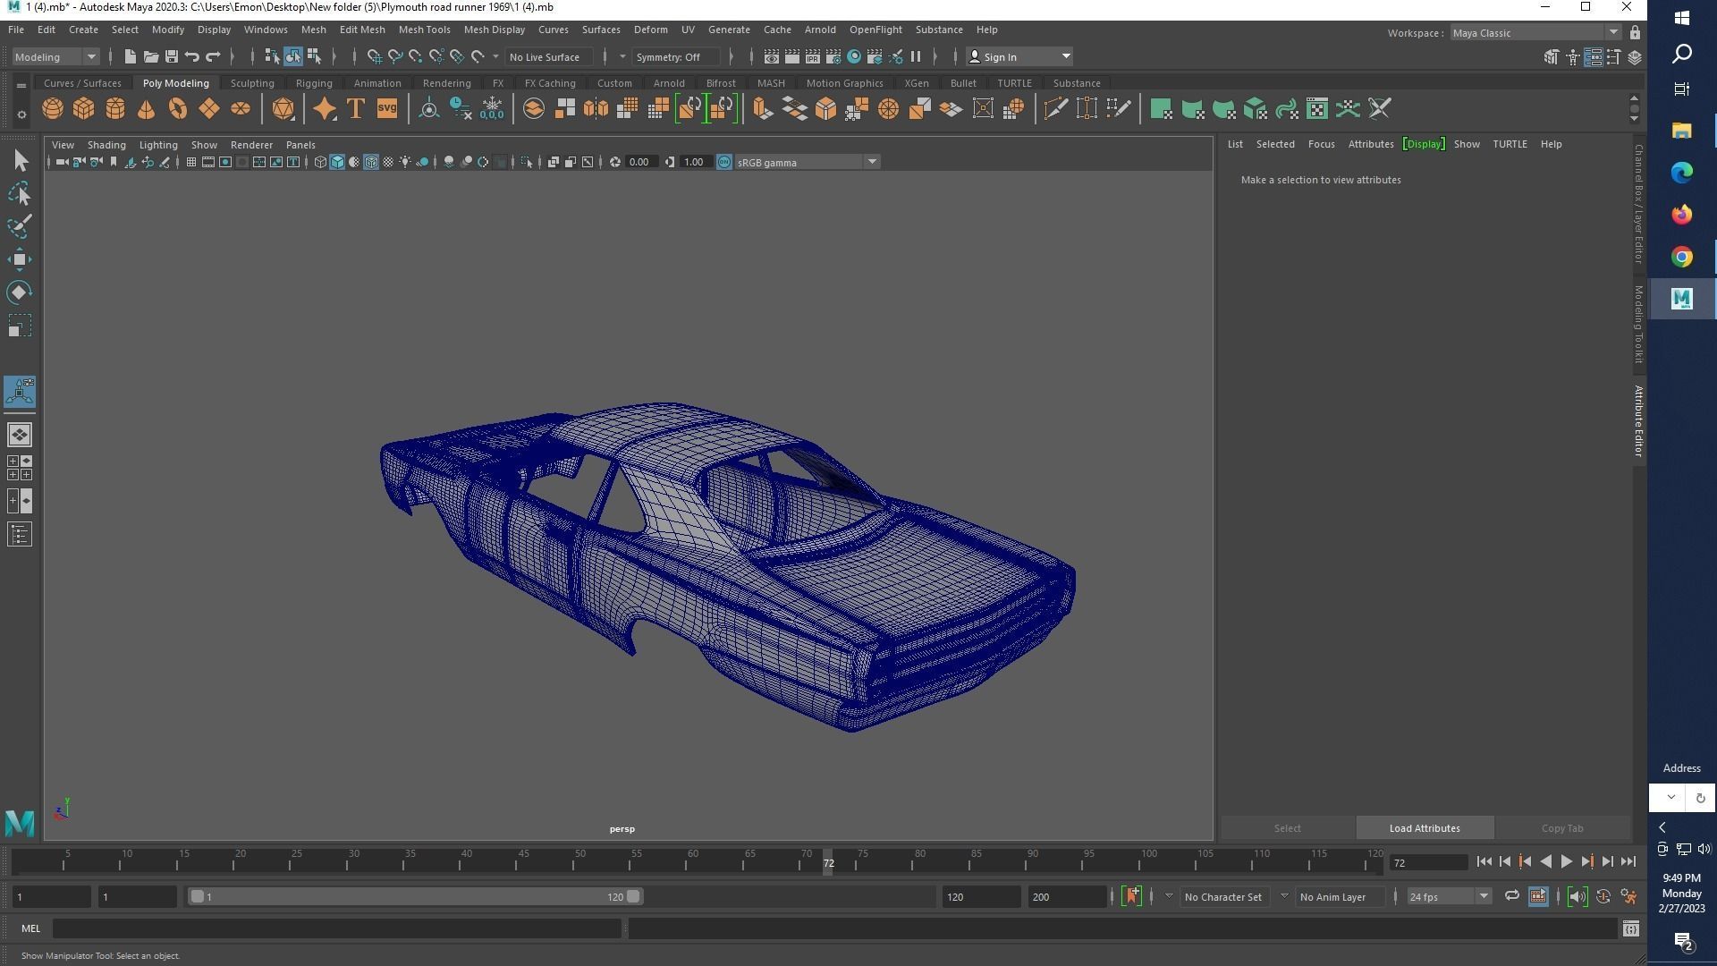This screenshot has height=966, width=1717.
Task: Click the Multi-Cut knife tool icon
Action: (1055, 109)
